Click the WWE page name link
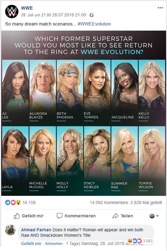This screenshot has height=251, width=167. coord(27,8)
